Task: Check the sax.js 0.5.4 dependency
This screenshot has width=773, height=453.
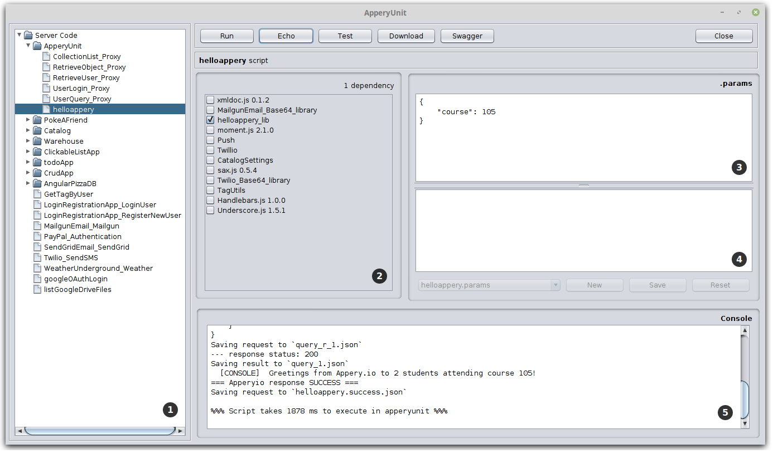Action: click(x=210, y=170)
